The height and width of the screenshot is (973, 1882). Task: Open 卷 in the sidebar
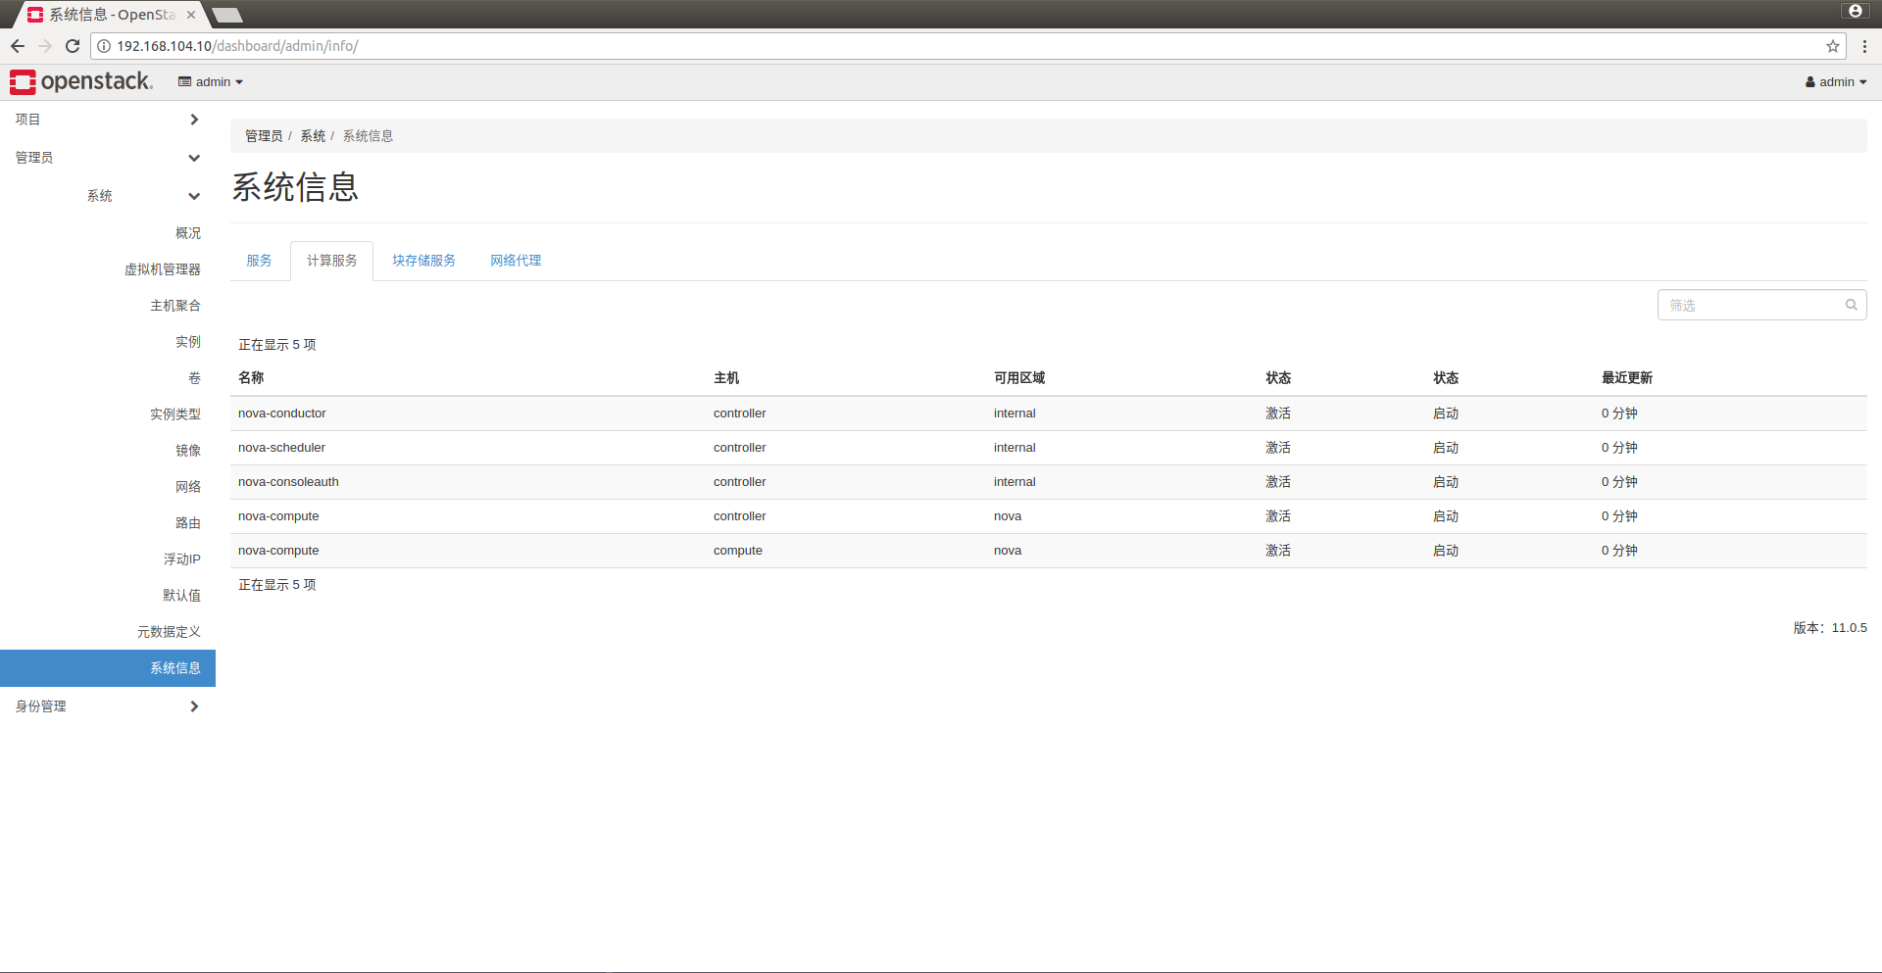click(194, 378)
